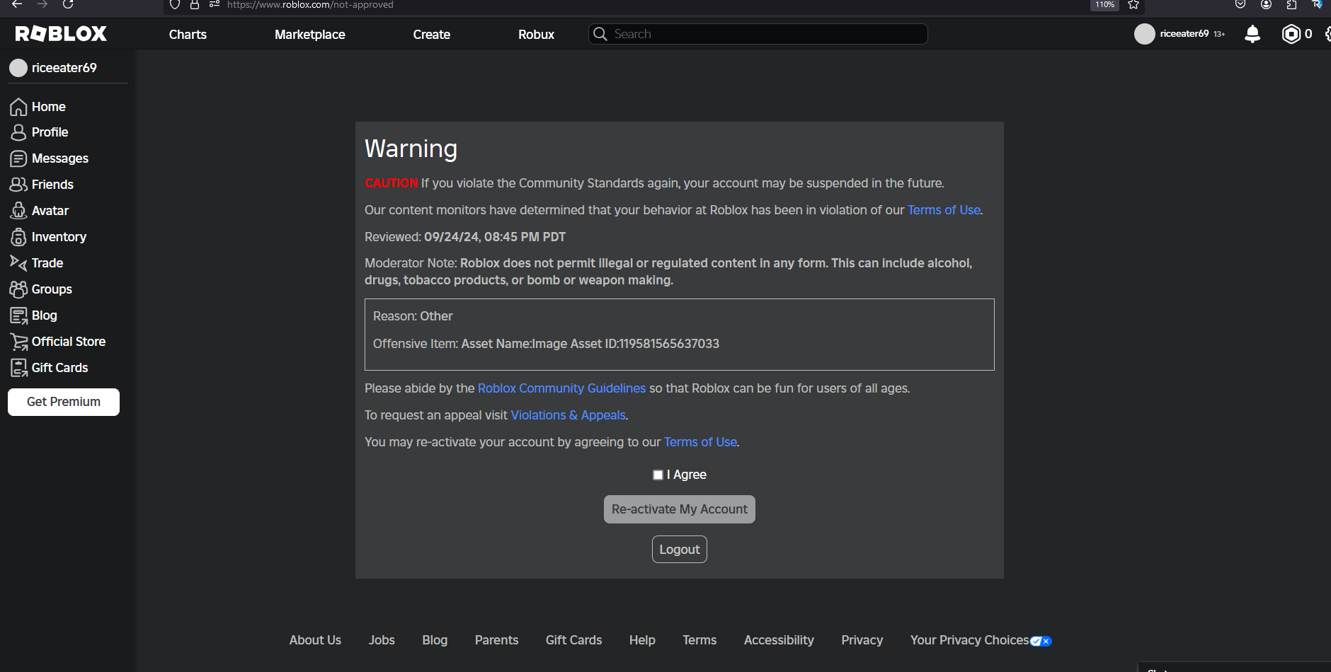
Task: Click the review date 09/24/24, 08:45 PM PDT
Action: 495,237
